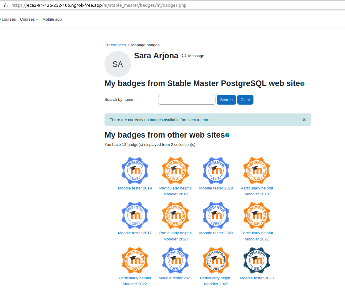Click the Clear button
Viewport: 345px width, 292px height.
pos(245,100)
